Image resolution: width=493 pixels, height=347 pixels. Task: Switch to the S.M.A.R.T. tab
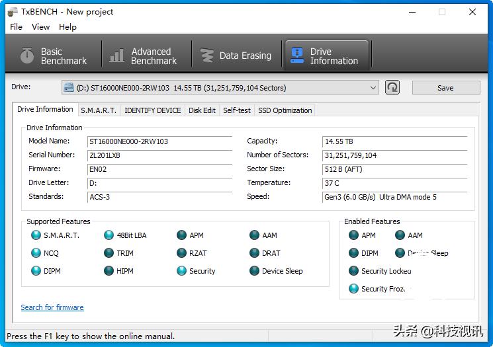[x=99, y=110]
